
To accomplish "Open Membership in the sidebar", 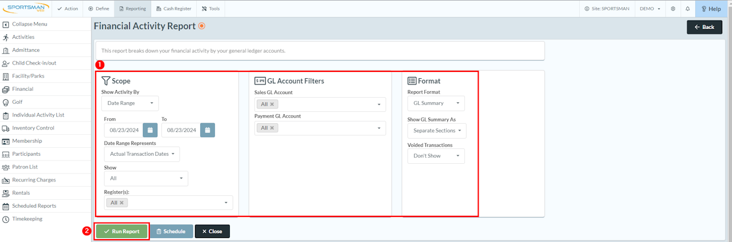I will (27, 141).
